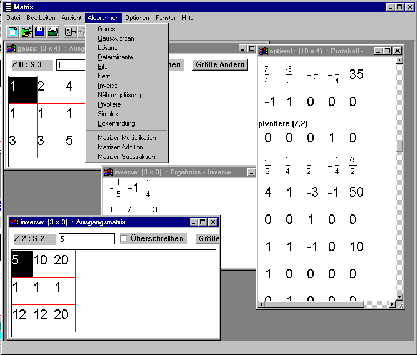This screenshot has height=355, width=417.
Task: Click the Save floppy disk icon
Action: point(39,32)
